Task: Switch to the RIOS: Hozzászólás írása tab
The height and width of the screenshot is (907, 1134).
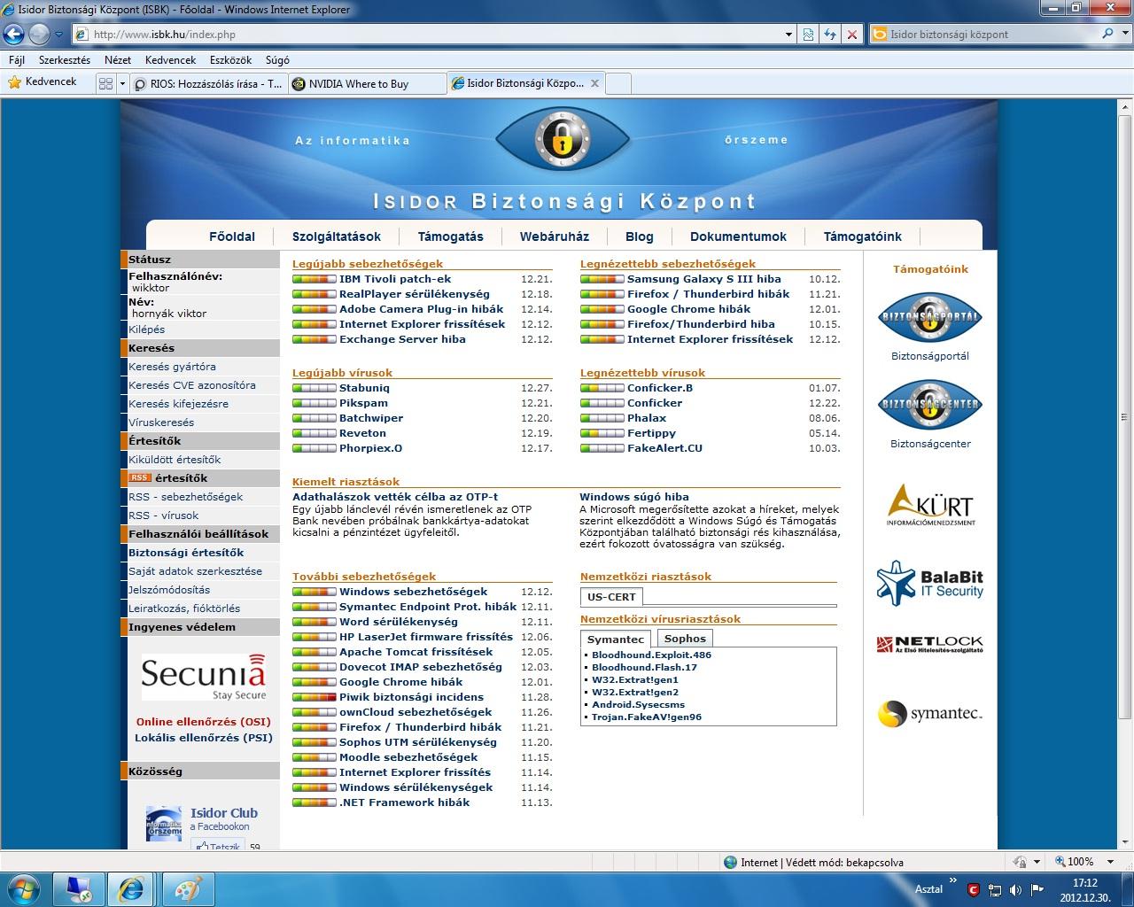Action: point(208,84)
